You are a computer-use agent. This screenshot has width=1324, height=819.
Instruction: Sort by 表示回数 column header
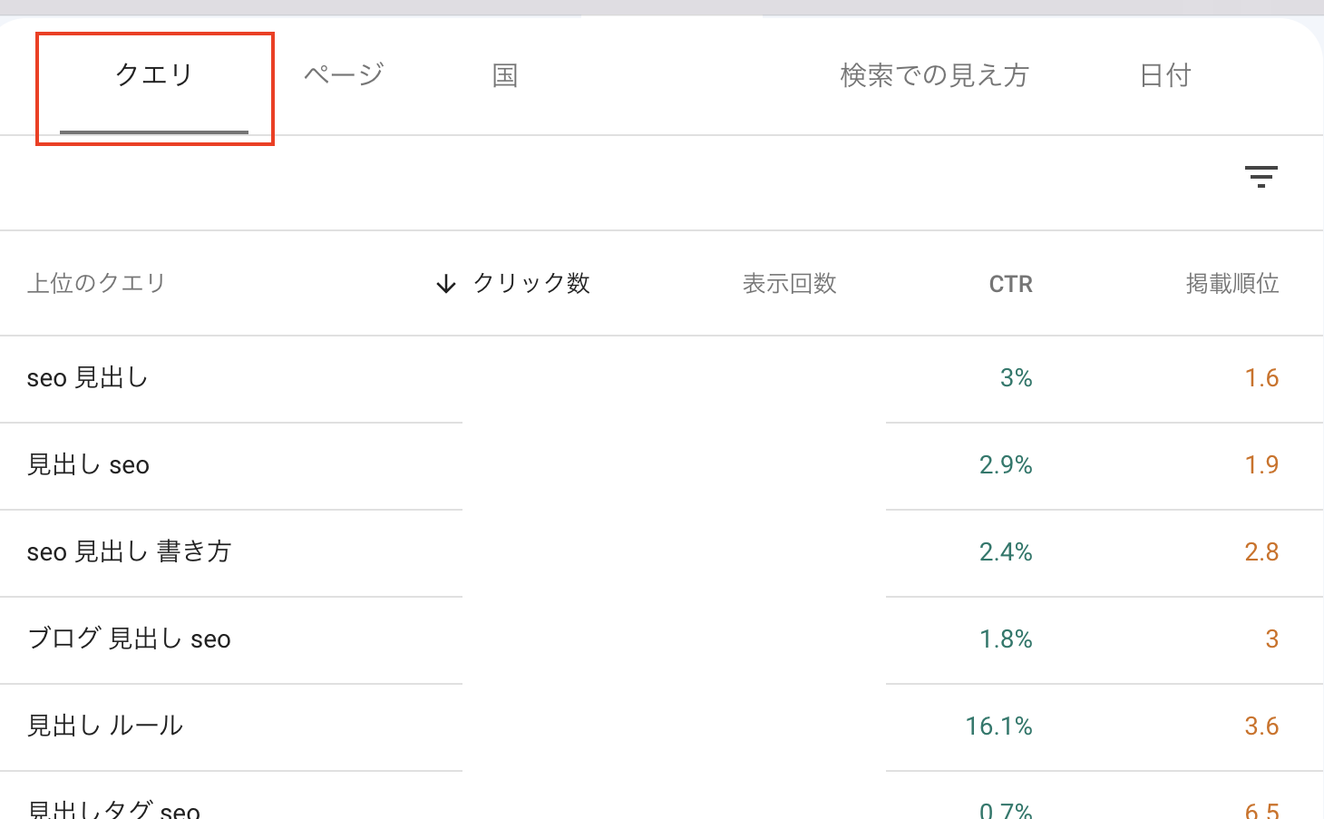789,284
